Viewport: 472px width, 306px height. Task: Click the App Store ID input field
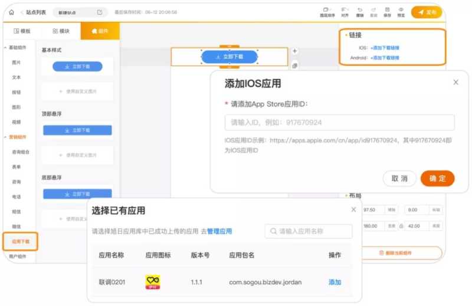[x=340, y=123]
